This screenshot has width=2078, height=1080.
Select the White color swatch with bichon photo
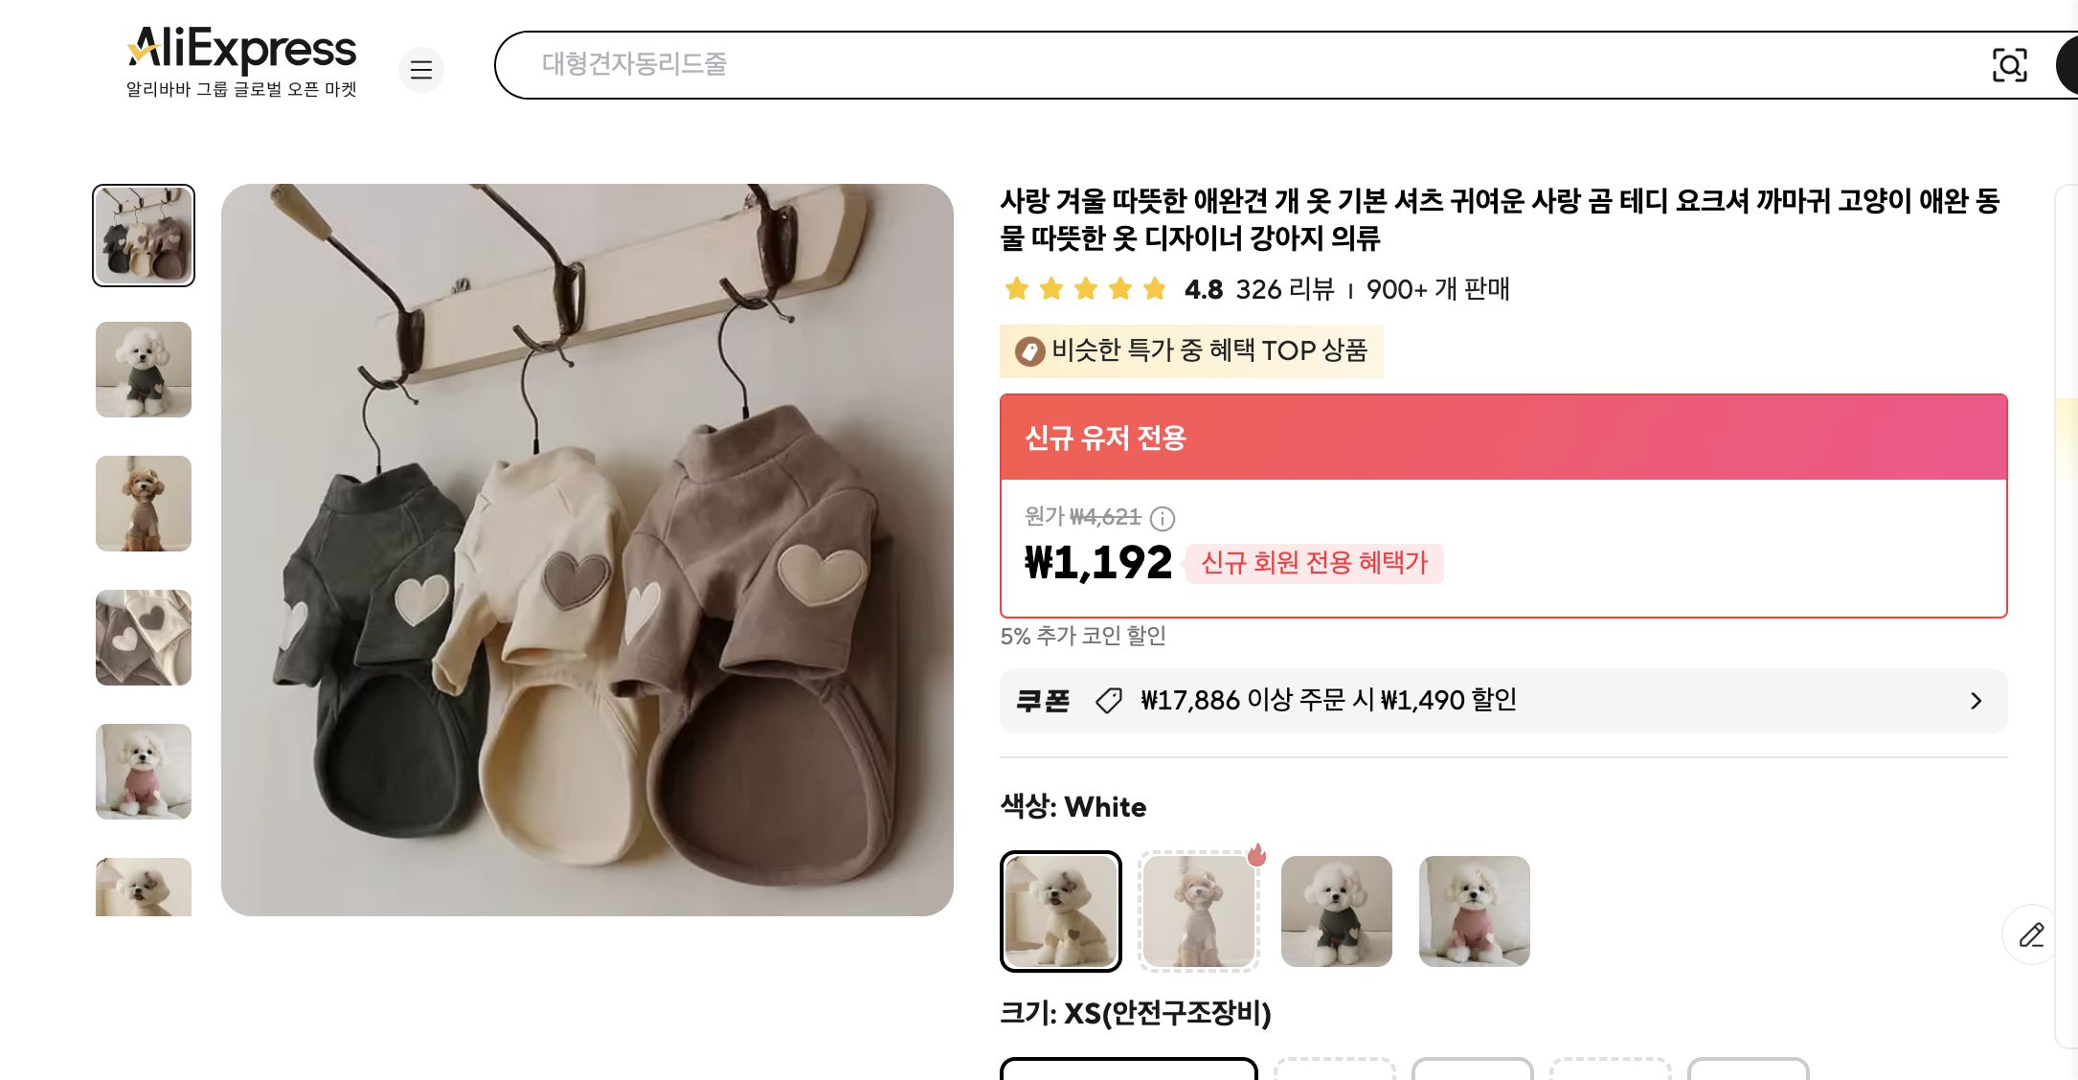(1061, 911)
